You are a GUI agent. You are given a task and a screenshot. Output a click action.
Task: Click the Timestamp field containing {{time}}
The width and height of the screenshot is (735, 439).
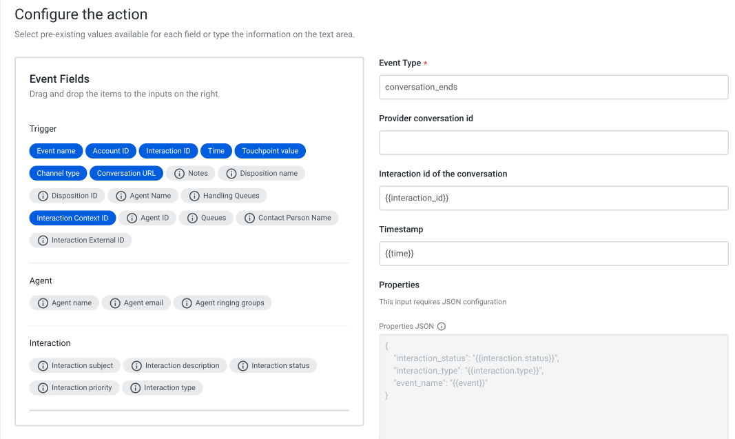coord(553,253)
